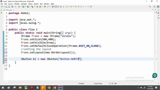The height and width of the screenshot is (90, 160).
Task: Click the Last Edit Location icon
Action: click(76, 7)
